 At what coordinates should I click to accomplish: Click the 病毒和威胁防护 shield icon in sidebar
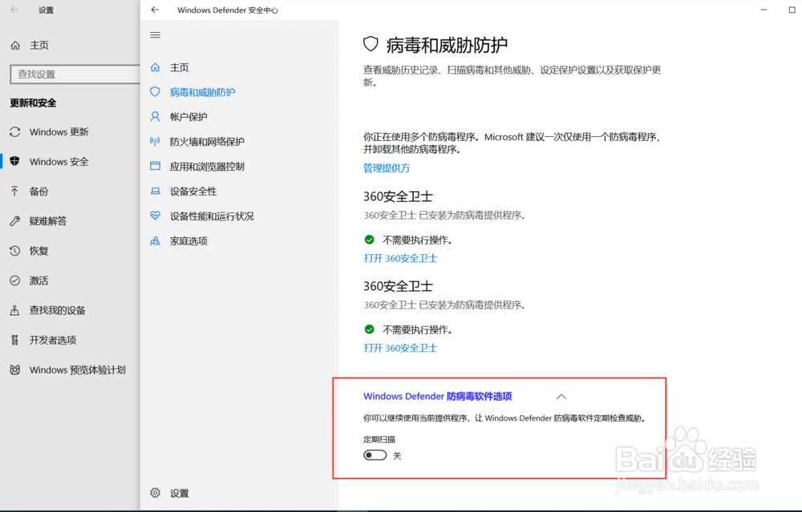click(x=155, y=92)
